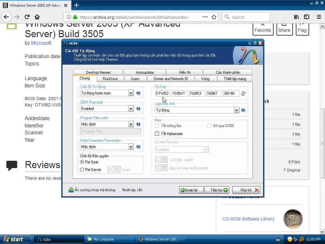Click the site information icon in address bar
This screenshot has width=325, height=244.
[x=69, y=17]
